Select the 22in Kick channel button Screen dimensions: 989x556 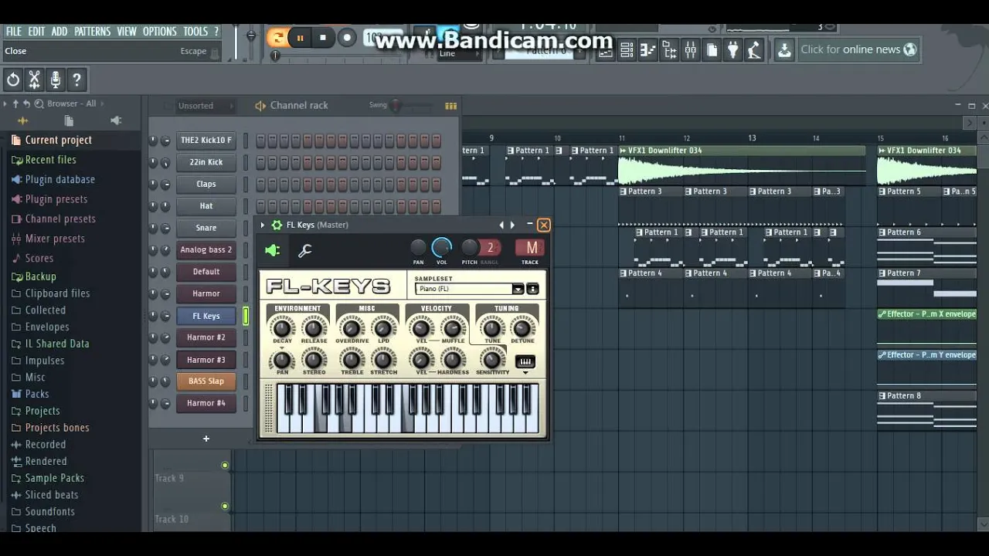point(206,162)
